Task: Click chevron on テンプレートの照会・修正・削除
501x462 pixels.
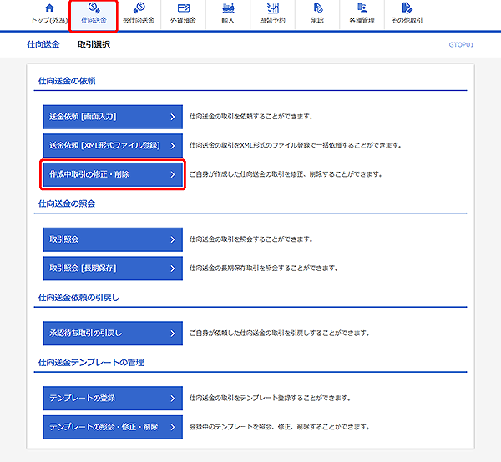Action: [173, 427]
